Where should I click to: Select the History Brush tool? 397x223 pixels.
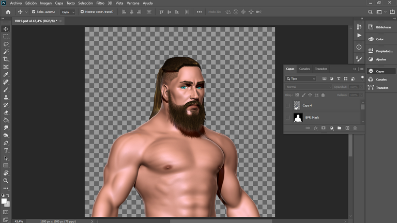(6, 105)
